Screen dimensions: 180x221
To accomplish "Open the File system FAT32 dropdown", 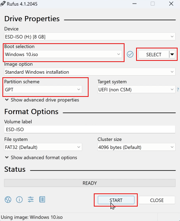I will (43, 147).
